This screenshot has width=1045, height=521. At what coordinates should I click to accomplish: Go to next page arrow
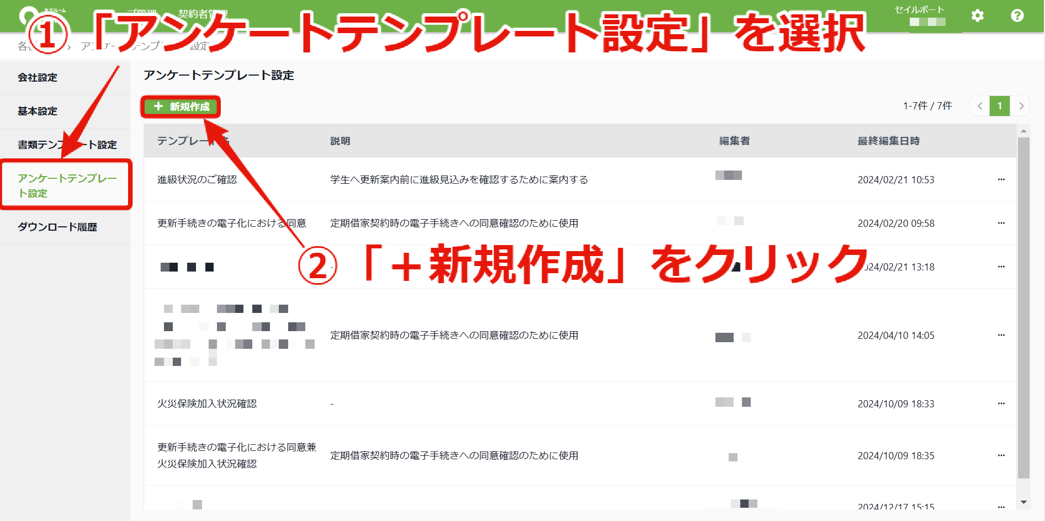point(1021,106)
